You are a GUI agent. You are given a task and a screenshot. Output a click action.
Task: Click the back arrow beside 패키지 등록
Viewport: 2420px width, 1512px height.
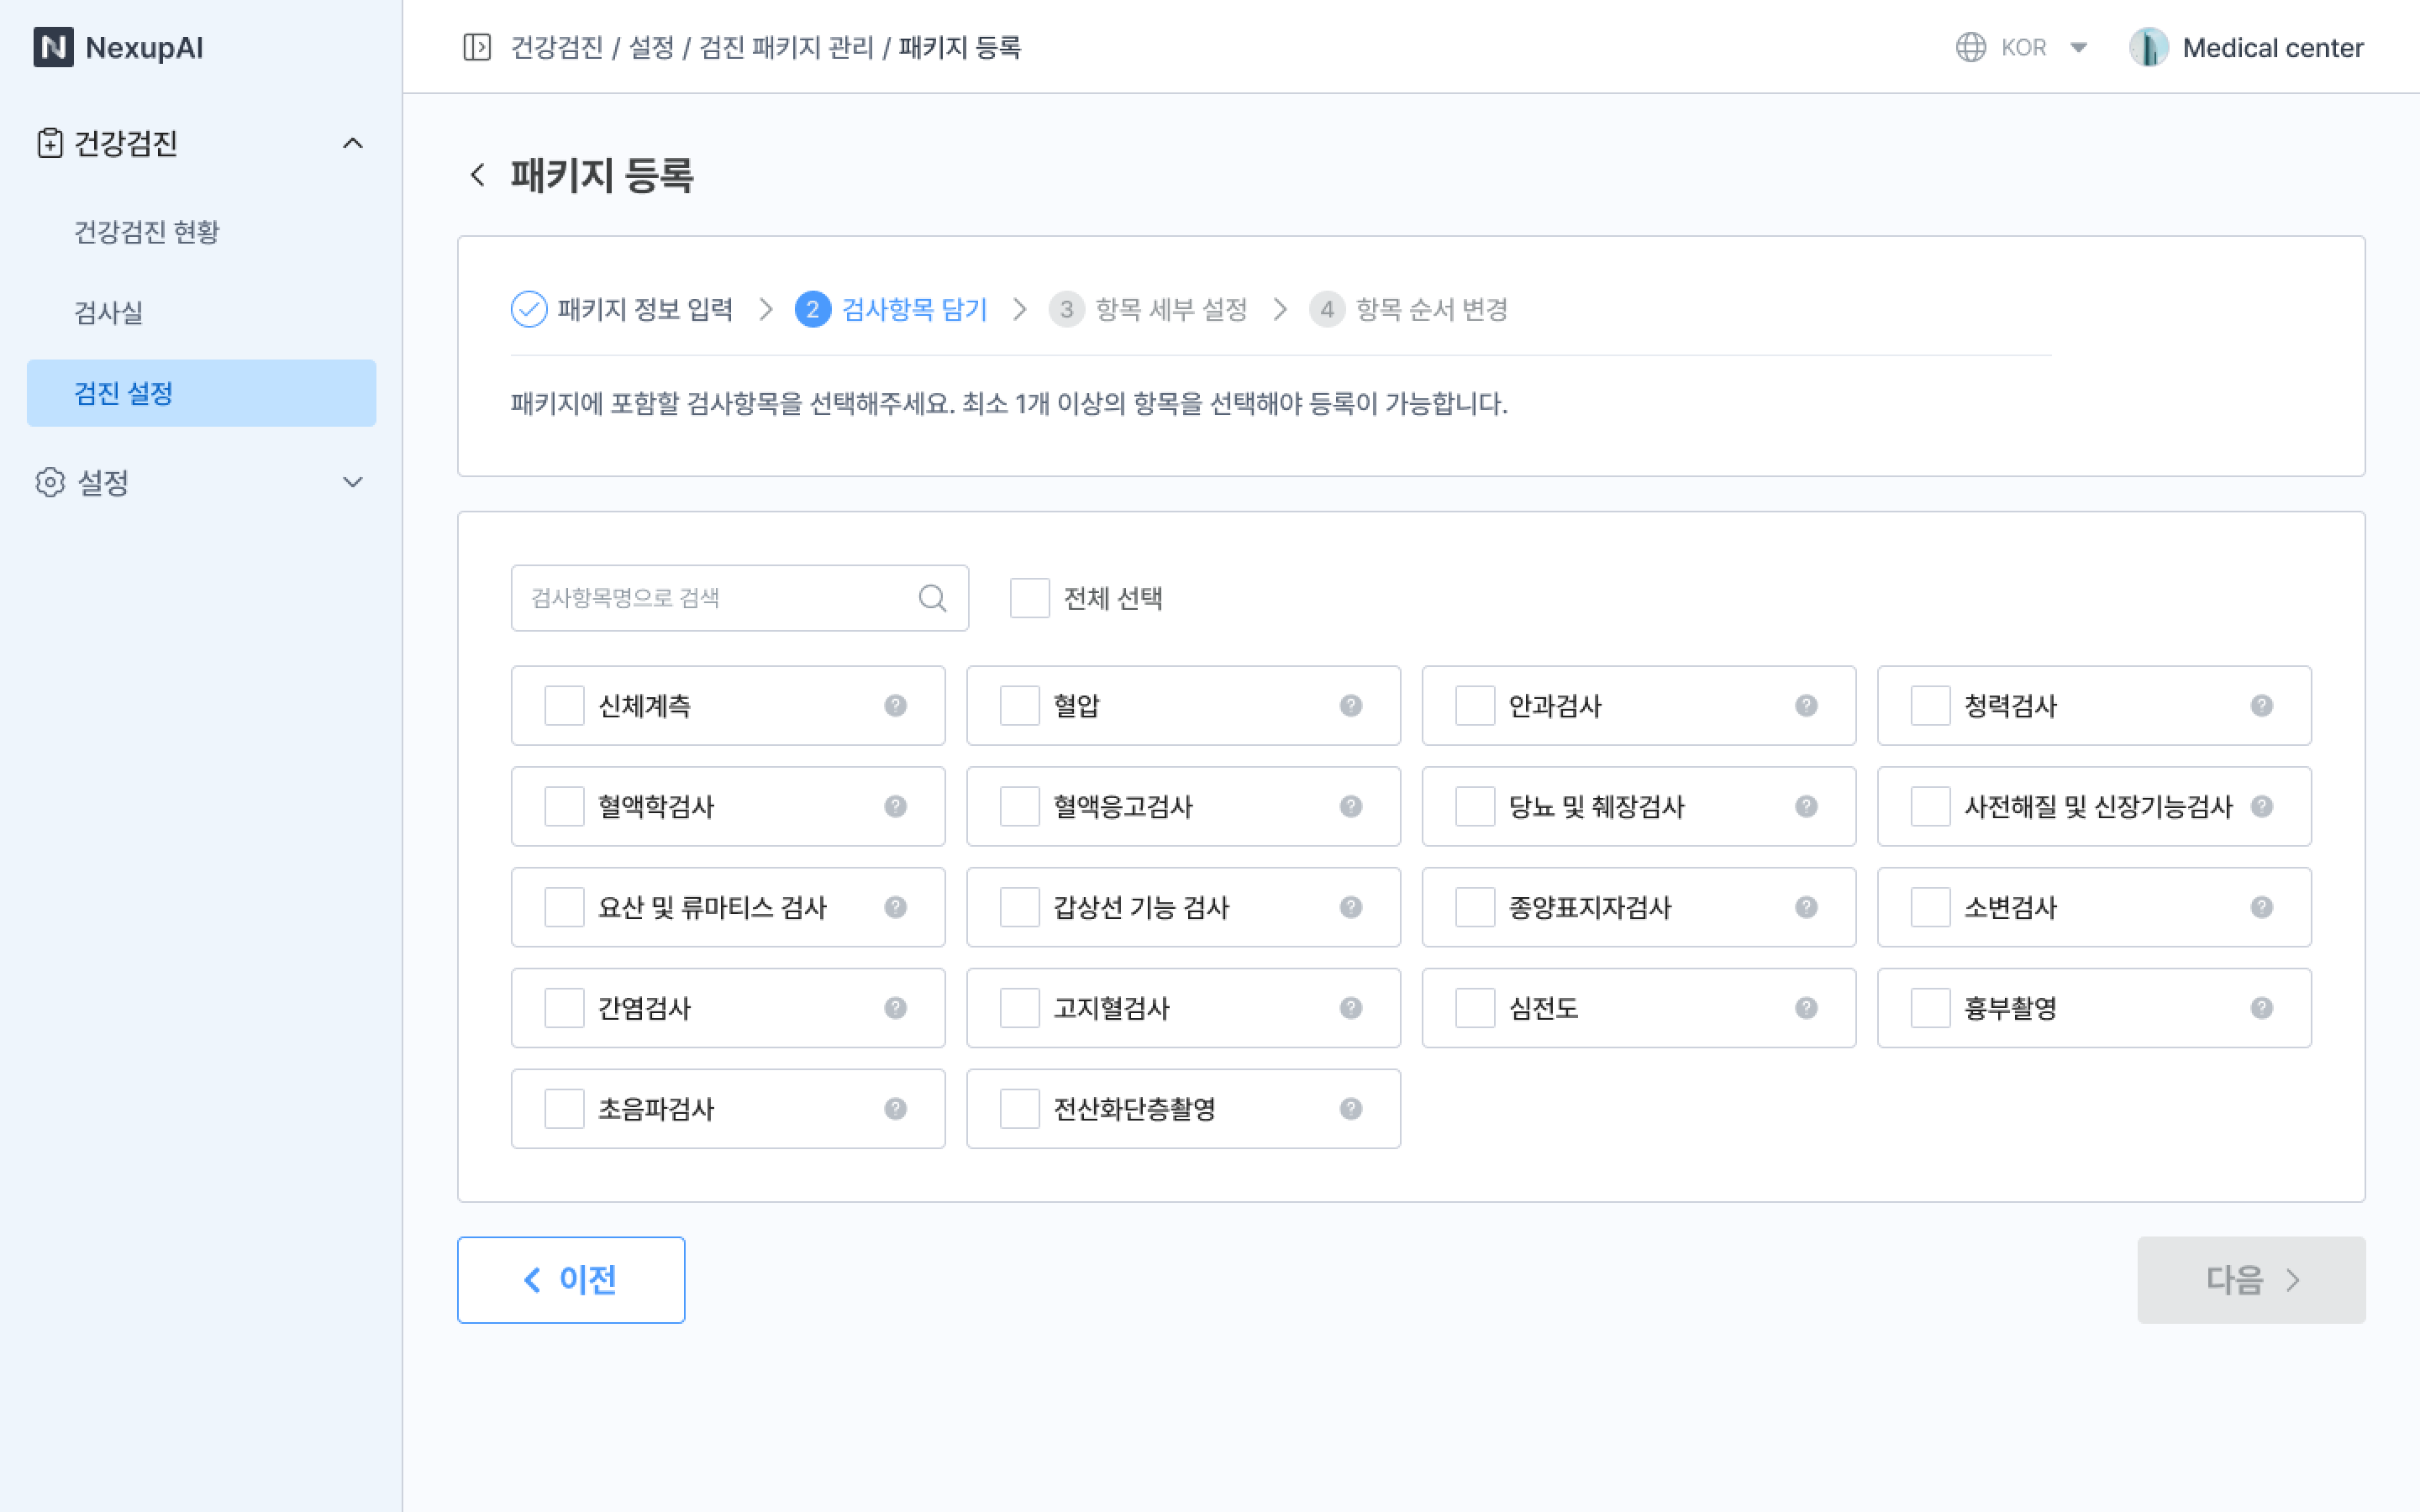pos(478,175)
